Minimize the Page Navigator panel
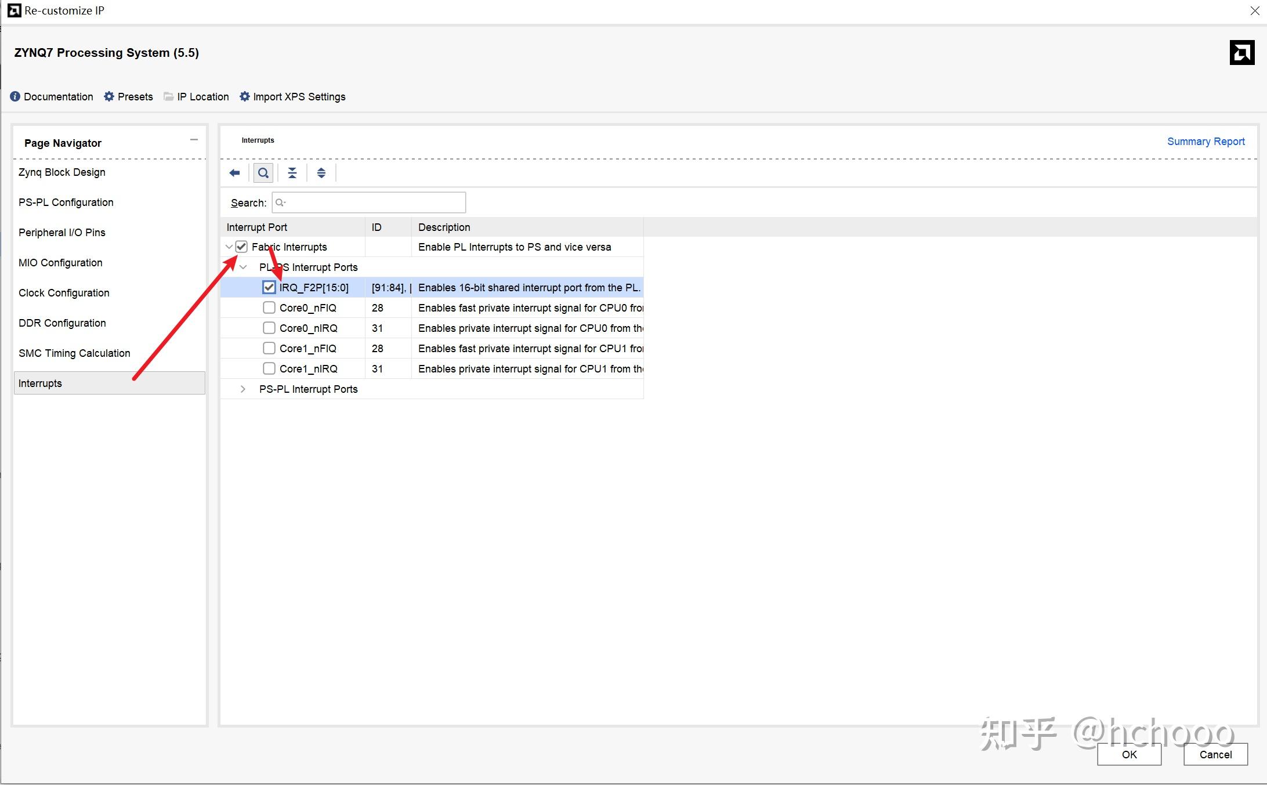The image size is (1267, 785). (194, 140)
